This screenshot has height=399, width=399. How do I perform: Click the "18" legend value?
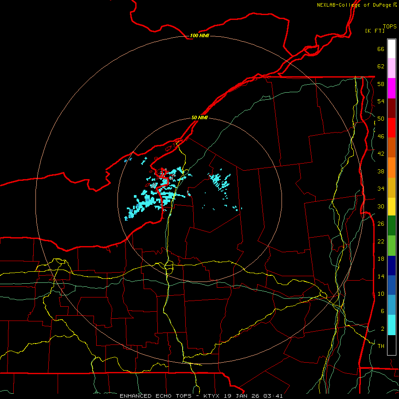coord(381,259)
